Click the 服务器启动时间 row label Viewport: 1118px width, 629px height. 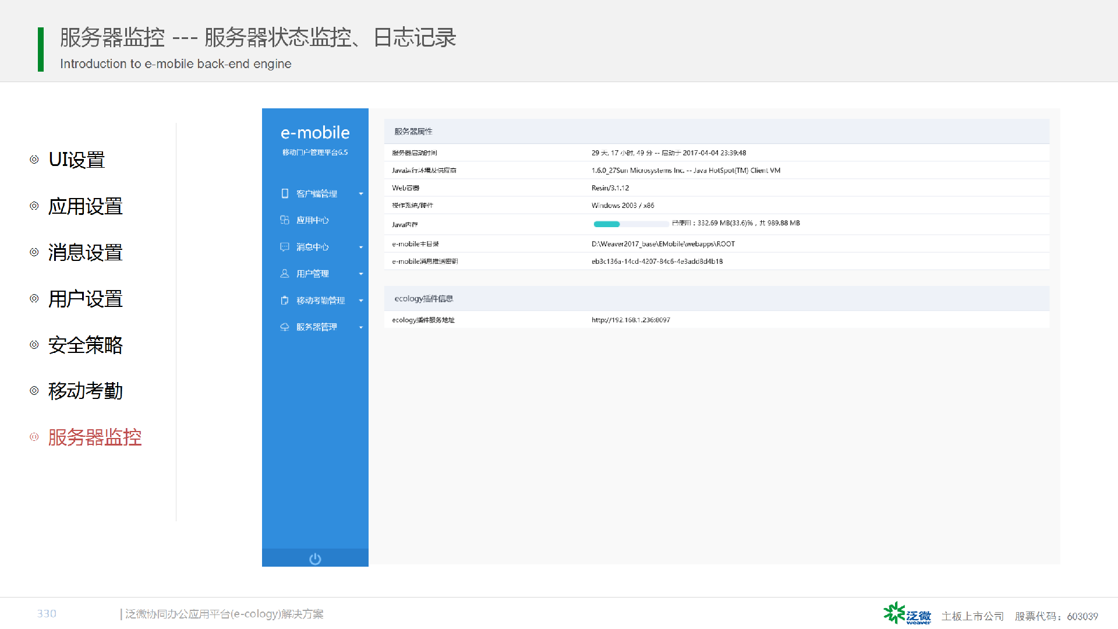click(415, 153)
